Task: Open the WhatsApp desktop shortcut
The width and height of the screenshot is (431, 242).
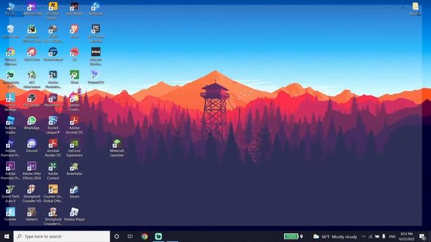Action: (32, 122)
